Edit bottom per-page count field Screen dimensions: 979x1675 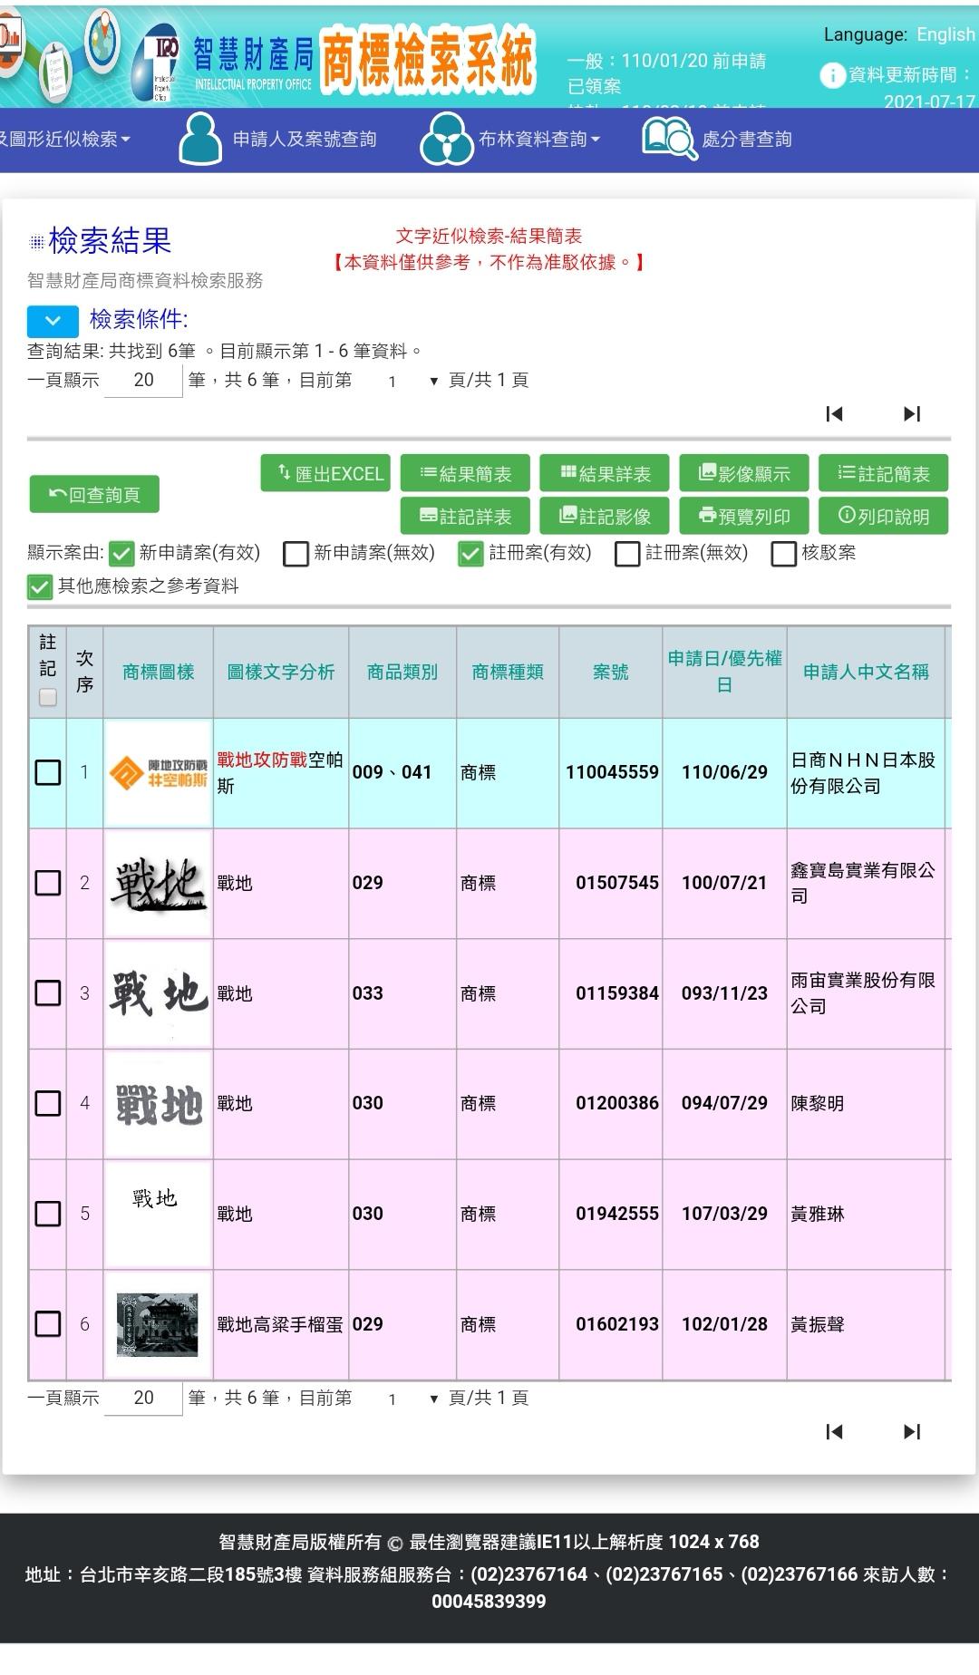click(x=144, y=1398)
